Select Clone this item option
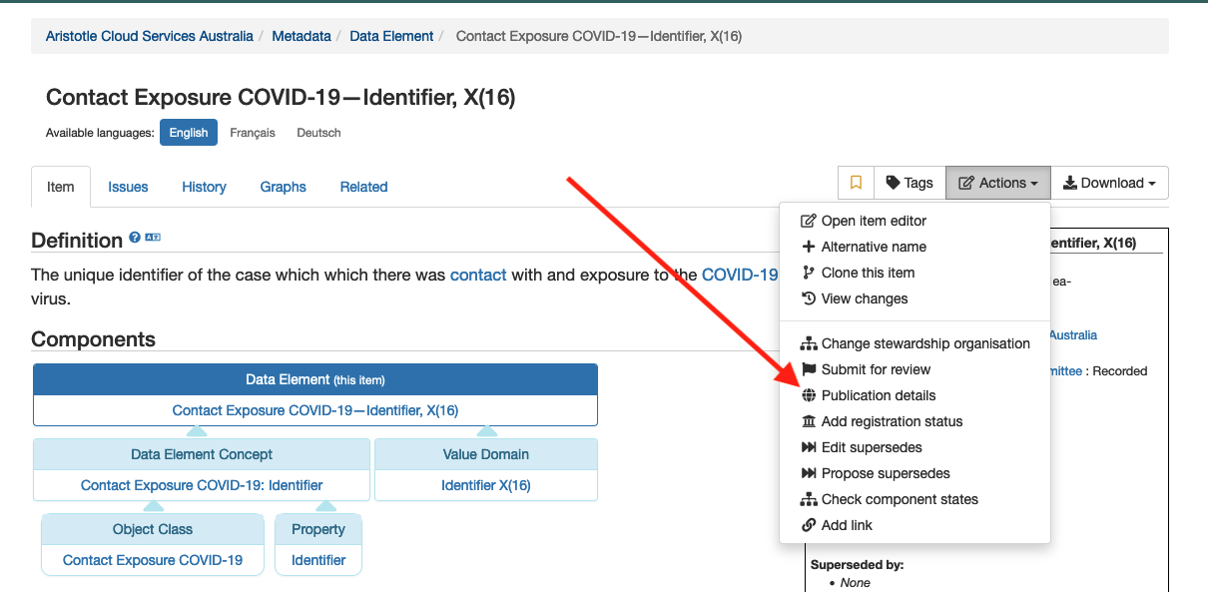This screenshot has width=1208, height=592. (x=868, y=273)
